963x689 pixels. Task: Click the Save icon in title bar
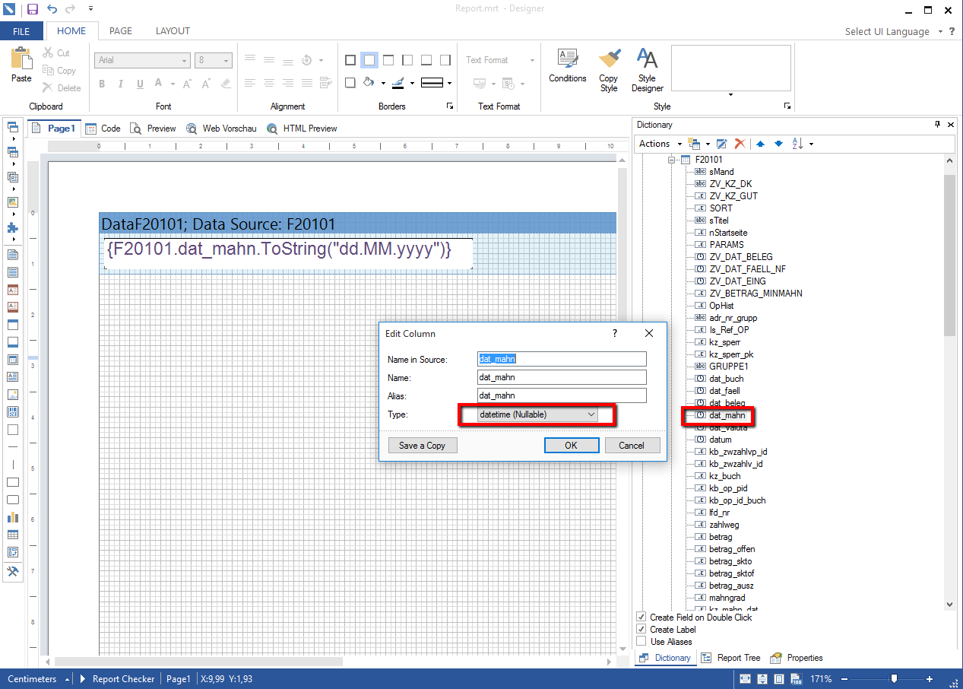click(32, 9)
